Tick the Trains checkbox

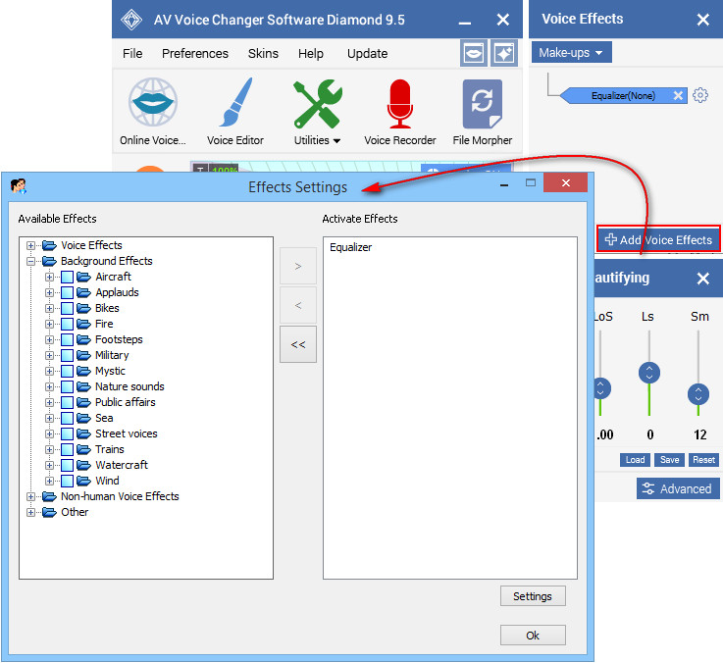68,449
